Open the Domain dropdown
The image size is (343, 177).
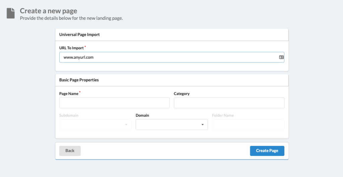click(172, 124)
